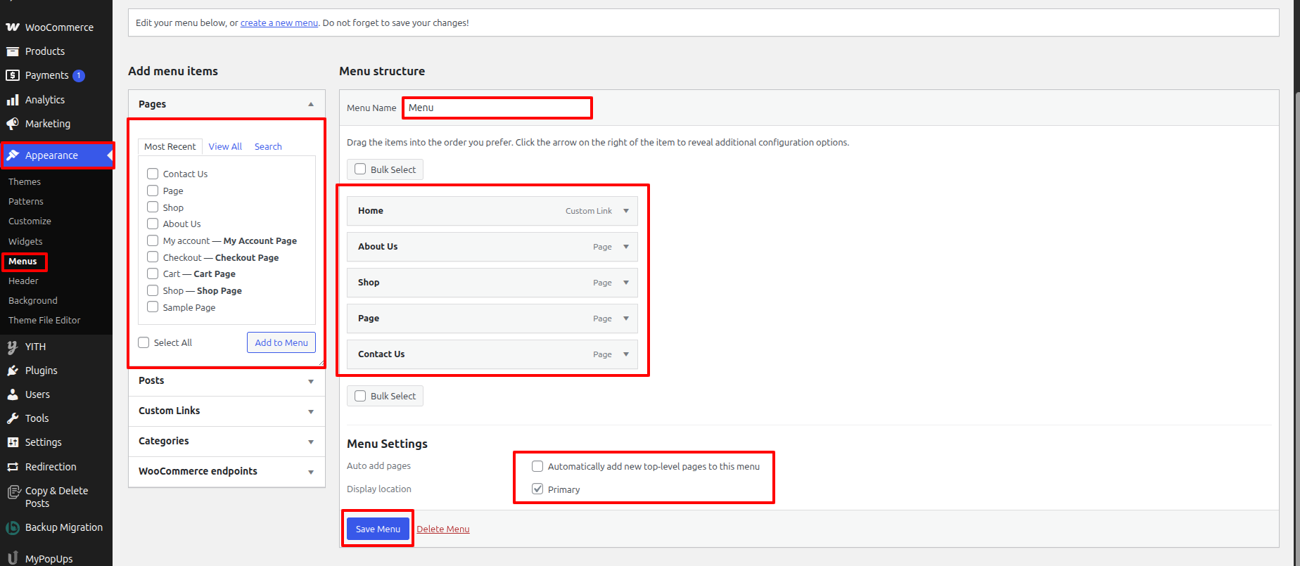Screen dimensions: 1300x566
Task: Switch to the View All tab
Action: (x=225, y=146)
